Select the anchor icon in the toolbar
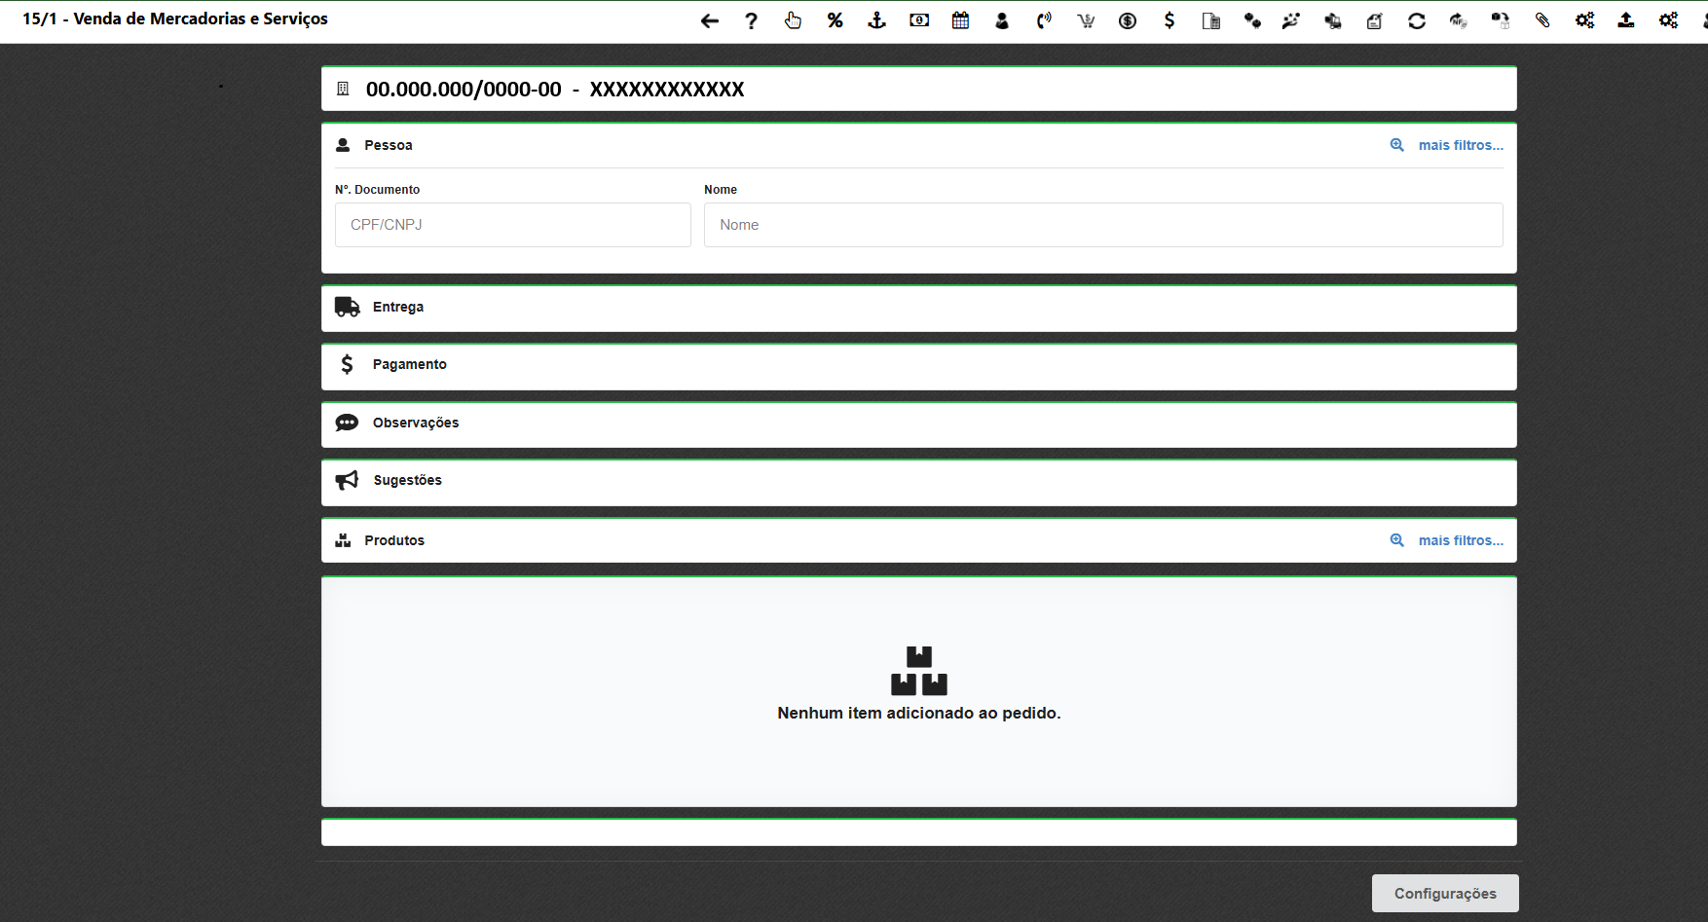 876,20
